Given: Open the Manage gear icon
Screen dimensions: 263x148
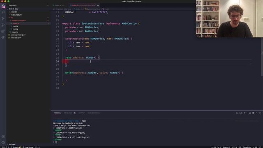Looking at the screenshot, I should click(x=3, y=143).
